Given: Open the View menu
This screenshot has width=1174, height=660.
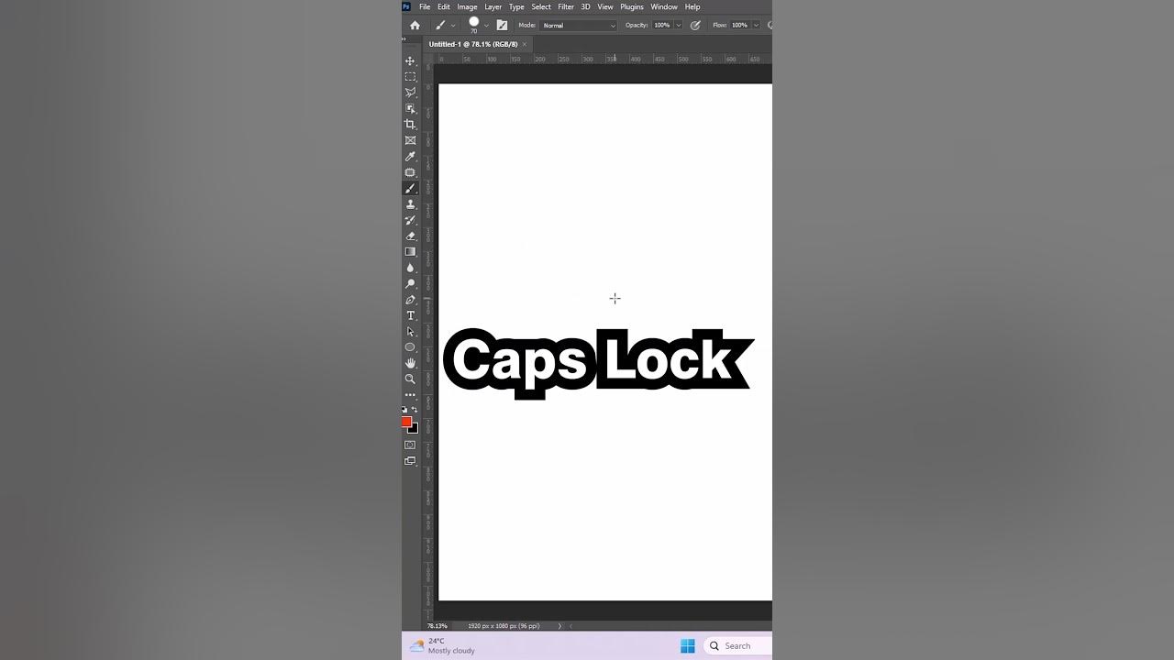Looking at the screenshot, I should (605, 6).
